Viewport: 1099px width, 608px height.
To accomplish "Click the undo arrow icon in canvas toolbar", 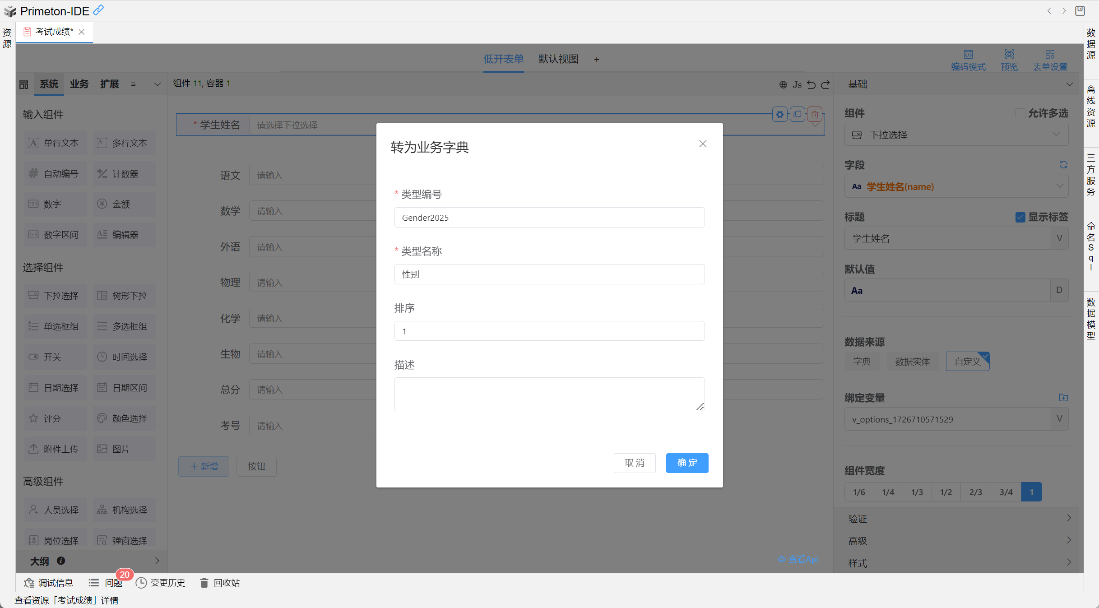I will coord(811,84).
